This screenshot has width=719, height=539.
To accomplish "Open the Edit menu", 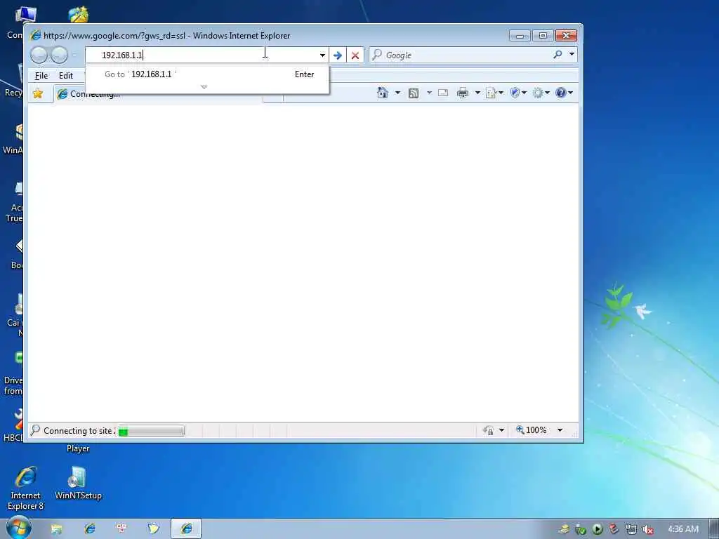I will coord(65,76).
